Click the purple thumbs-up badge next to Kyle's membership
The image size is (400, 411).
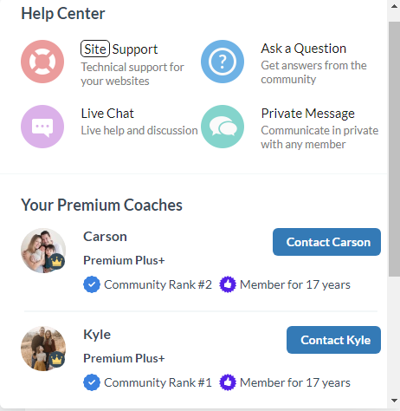pos(228,382)
